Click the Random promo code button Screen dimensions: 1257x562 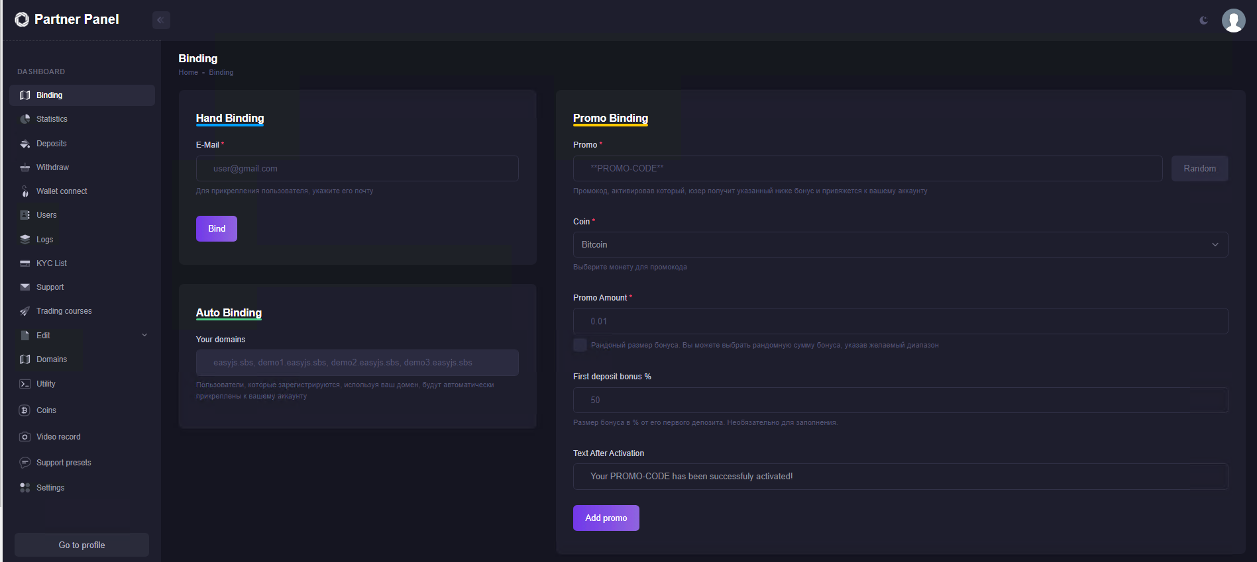[1199, 169]
